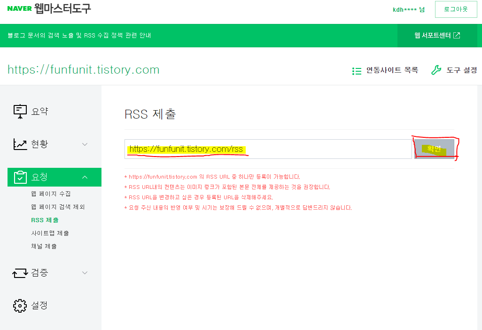This screenshot has width=482, height=330.
Task: Select the 요청 menu
Action: click(x=54, y=177)
